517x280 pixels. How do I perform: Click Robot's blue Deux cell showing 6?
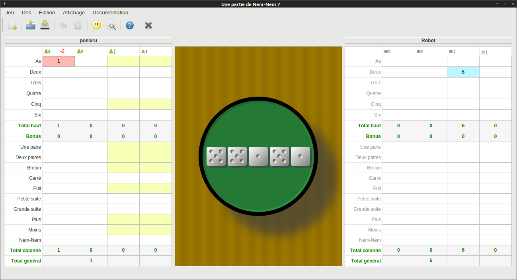pos(463,72)
